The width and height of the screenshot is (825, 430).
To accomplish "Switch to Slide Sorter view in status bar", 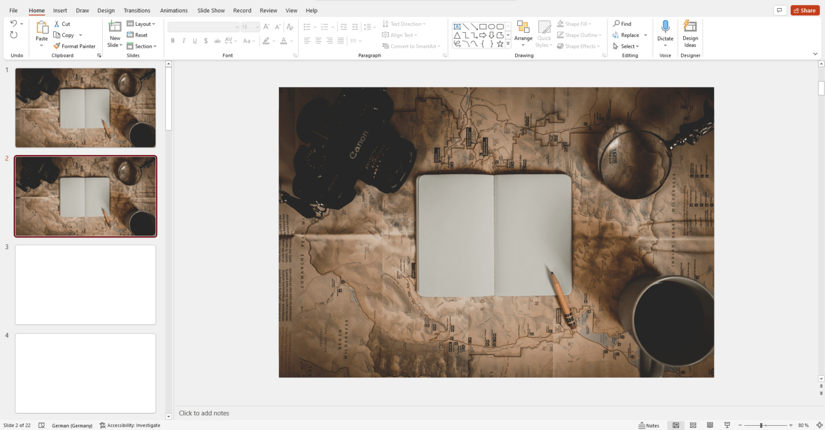I will (693, 425).
